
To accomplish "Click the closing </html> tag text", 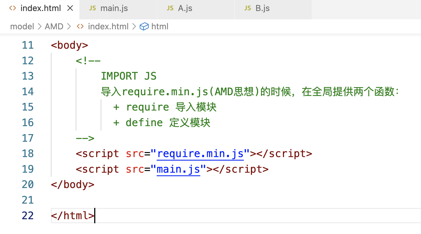I will pyautogui.click(x=73, y=216).
